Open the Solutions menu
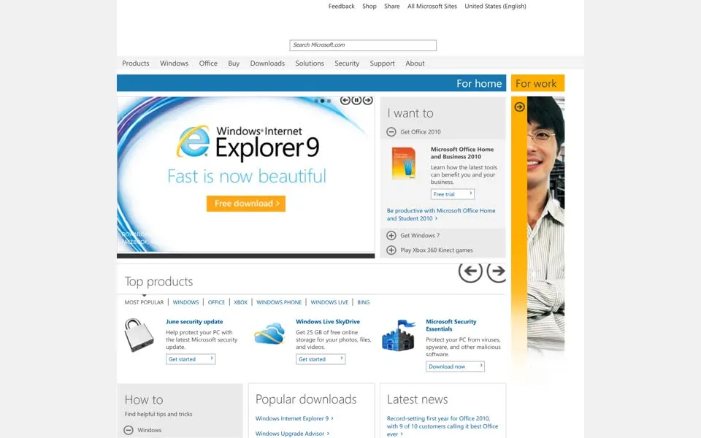Image resolution: width=701 pixels, height=438 pixels. 310,64
